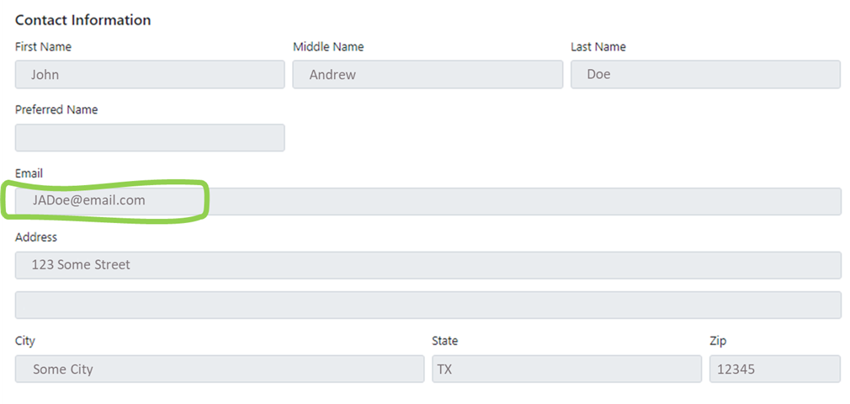Focus the Email field with JADoe@email.com

pos(428,201)
